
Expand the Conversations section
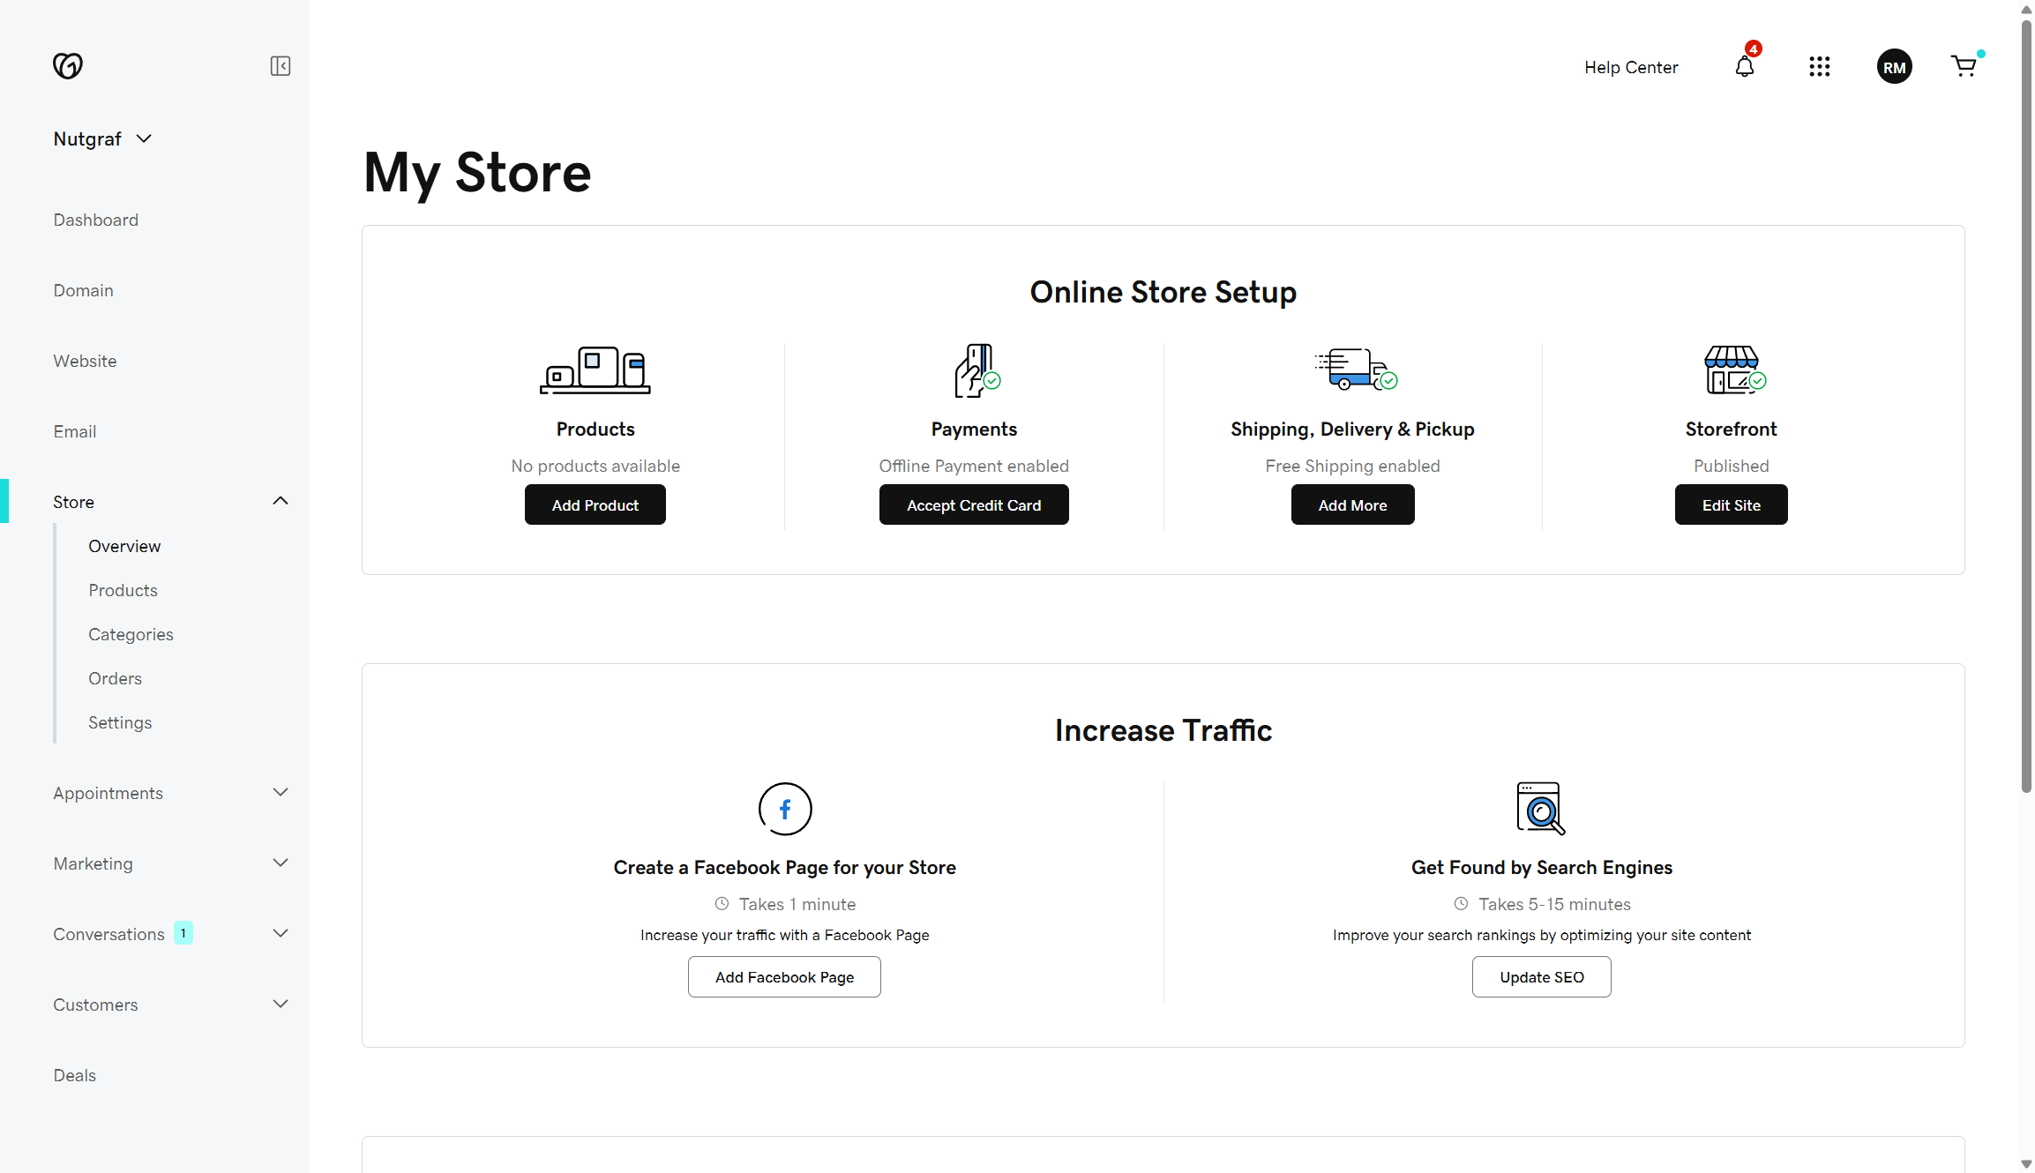280,933
